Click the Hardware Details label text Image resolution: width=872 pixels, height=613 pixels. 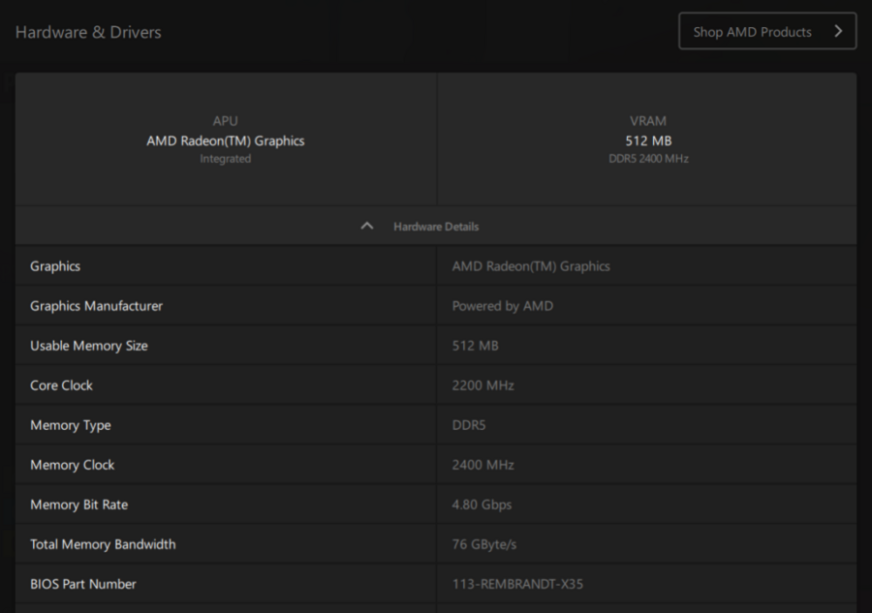click(x=436, y=227)
